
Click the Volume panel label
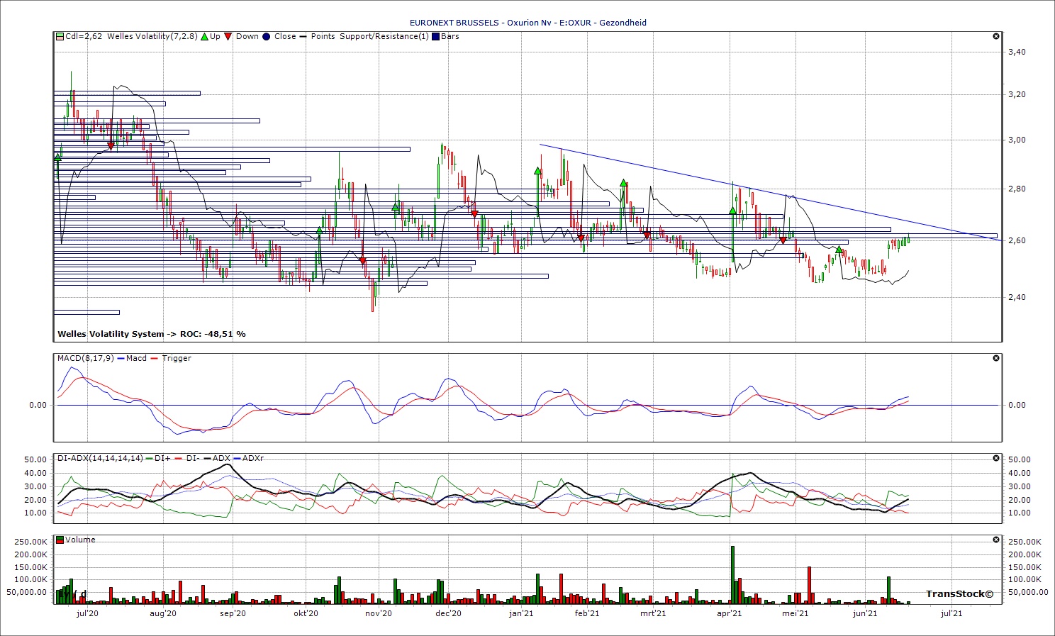80,540
